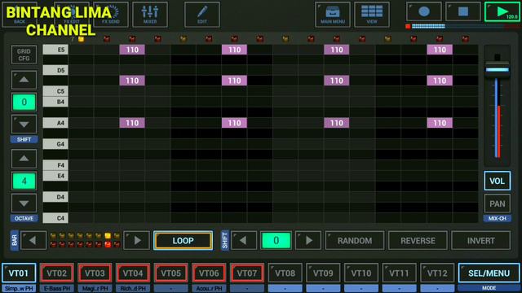Select track VT12
The height and width of the screenshot is (293, 522).
[437, 273]
